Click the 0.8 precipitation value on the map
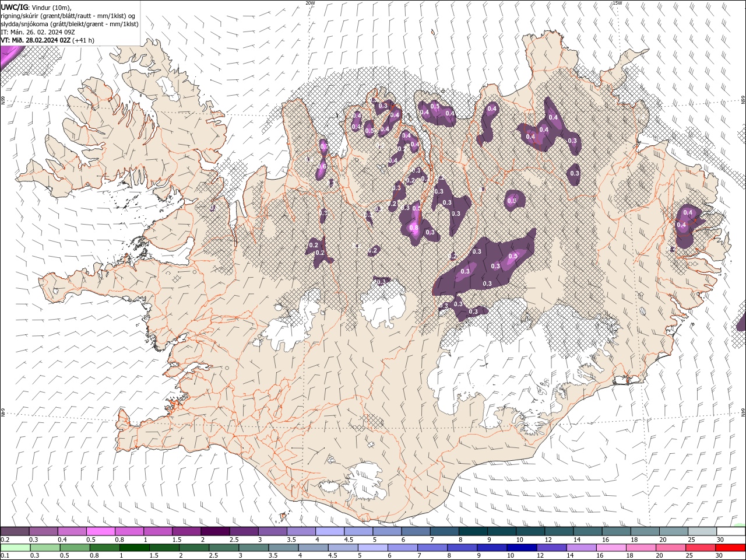 (x=414, y=228)
